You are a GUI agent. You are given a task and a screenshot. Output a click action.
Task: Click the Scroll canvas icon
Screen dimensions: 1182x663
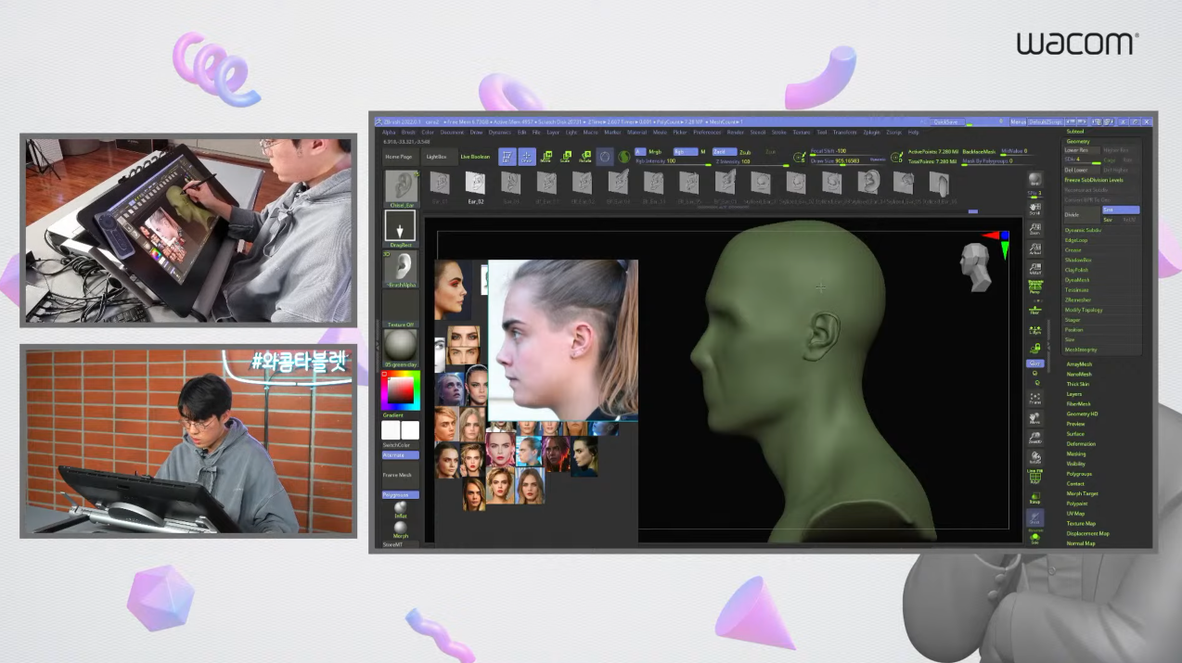click(1035, 209)
